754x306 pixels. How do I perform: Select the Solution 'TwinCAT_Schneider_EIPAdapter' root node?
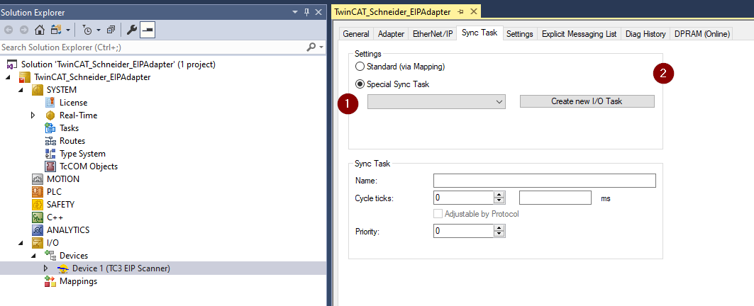pyautogui.click(x=118, y=64)
